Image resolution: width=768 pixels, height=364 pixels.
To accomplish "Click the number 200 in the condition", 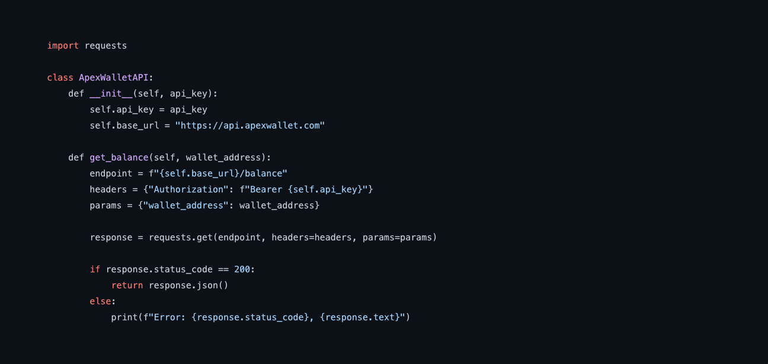I will pos(242,269).
